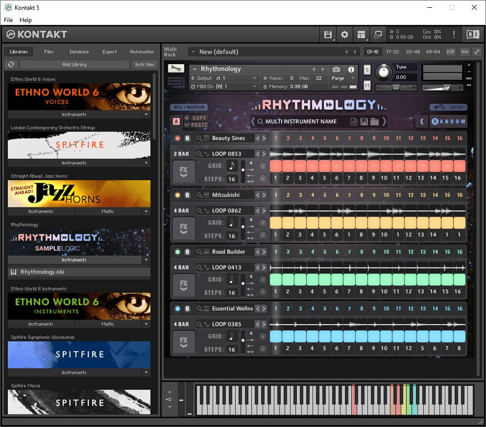Open instrument edit wrench icon
486x427 pixels.
176,68
